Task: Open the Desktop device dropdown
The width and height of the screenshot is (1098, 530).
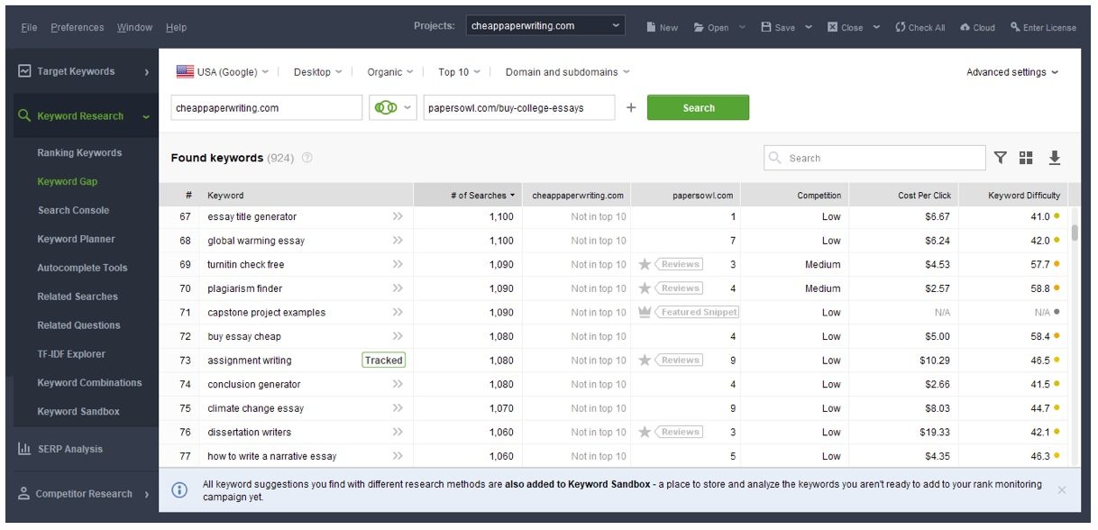Action: [x=318, y=72]
